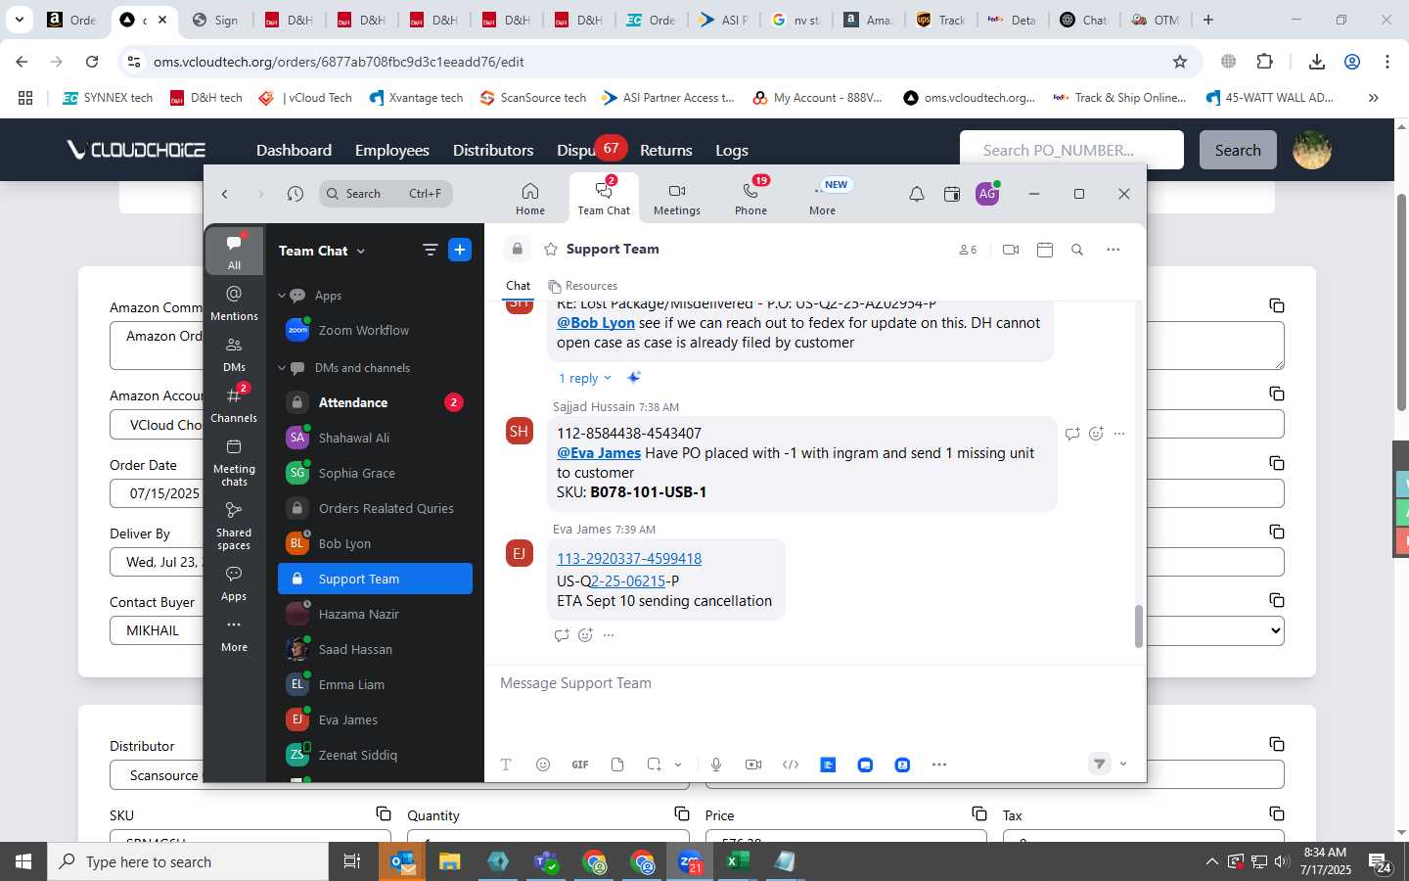Click the Search button on CloudChoice page
This screenshot has width=1409, height=881.
pos(1238,150)
